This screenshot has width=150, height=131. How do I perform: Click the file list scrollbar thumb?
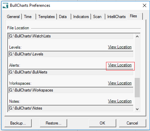coord(137,87)
